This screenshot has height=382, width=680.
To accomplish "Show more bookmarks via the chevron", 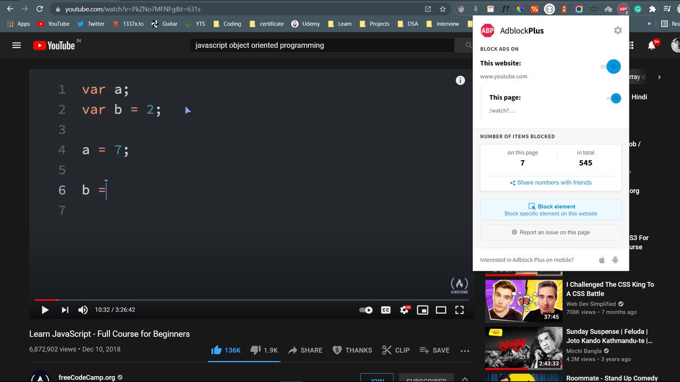I will pyautogui.click(x=649, y=24).
